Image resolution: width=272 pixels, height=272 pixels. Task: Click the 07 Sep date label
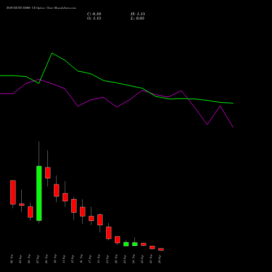tap(38, 259)
